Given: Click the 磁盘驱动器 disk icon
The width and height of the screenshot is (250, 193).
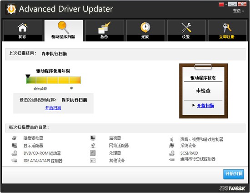Looking at the screenshot, I should tap(14, 138).
